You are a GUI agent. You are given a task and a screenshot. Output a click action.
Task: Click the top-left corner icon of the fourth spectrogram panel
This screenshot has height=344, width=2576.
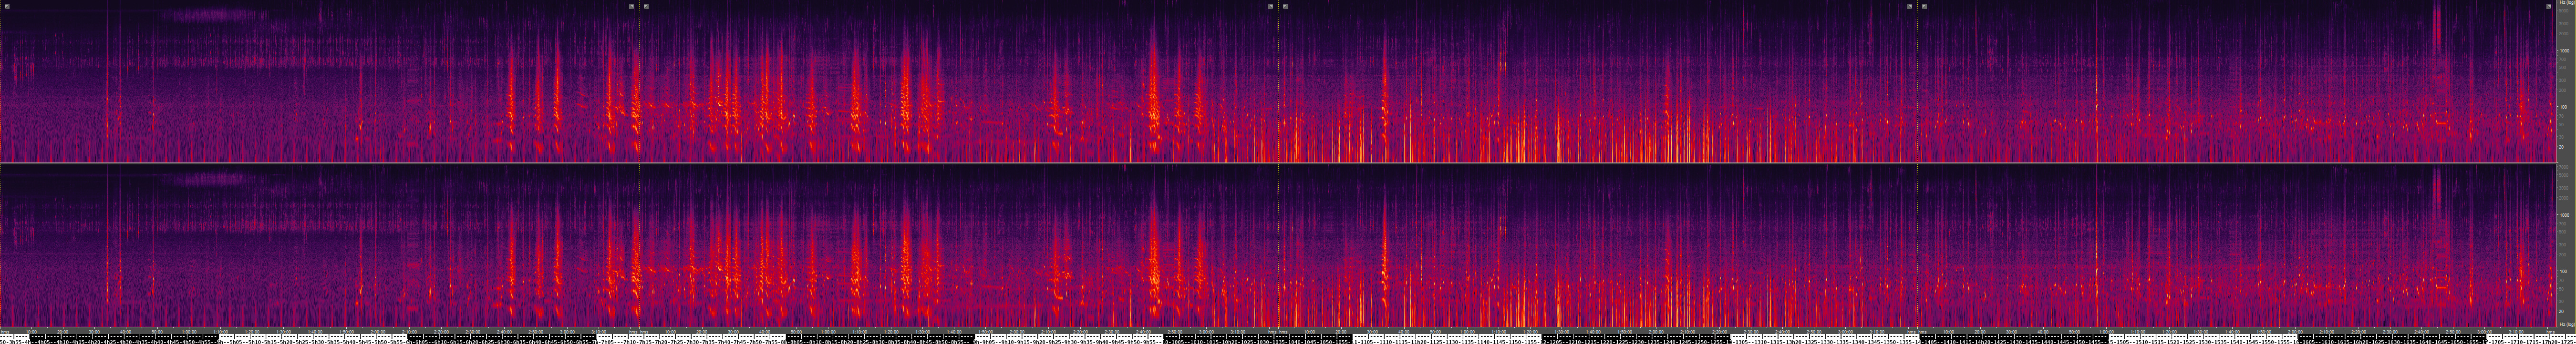click(x=1924, y=6)
